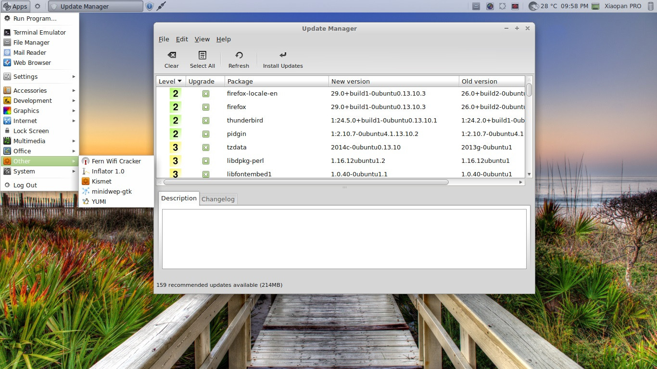This screenshot has height=369, width=657.
Task: Switch to the Description tab
Action: pyautogui.click(x=179, y=198)
